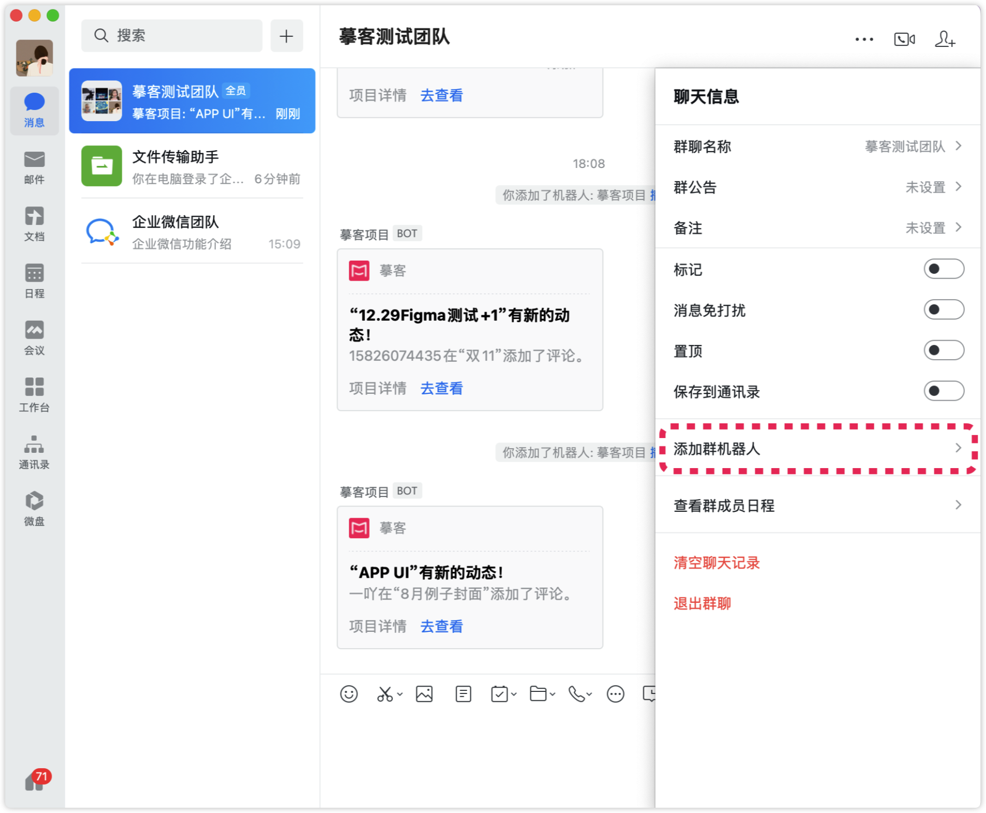Click the add member icon in header
This screenshot has height=813, width=986.
[945, 39]
